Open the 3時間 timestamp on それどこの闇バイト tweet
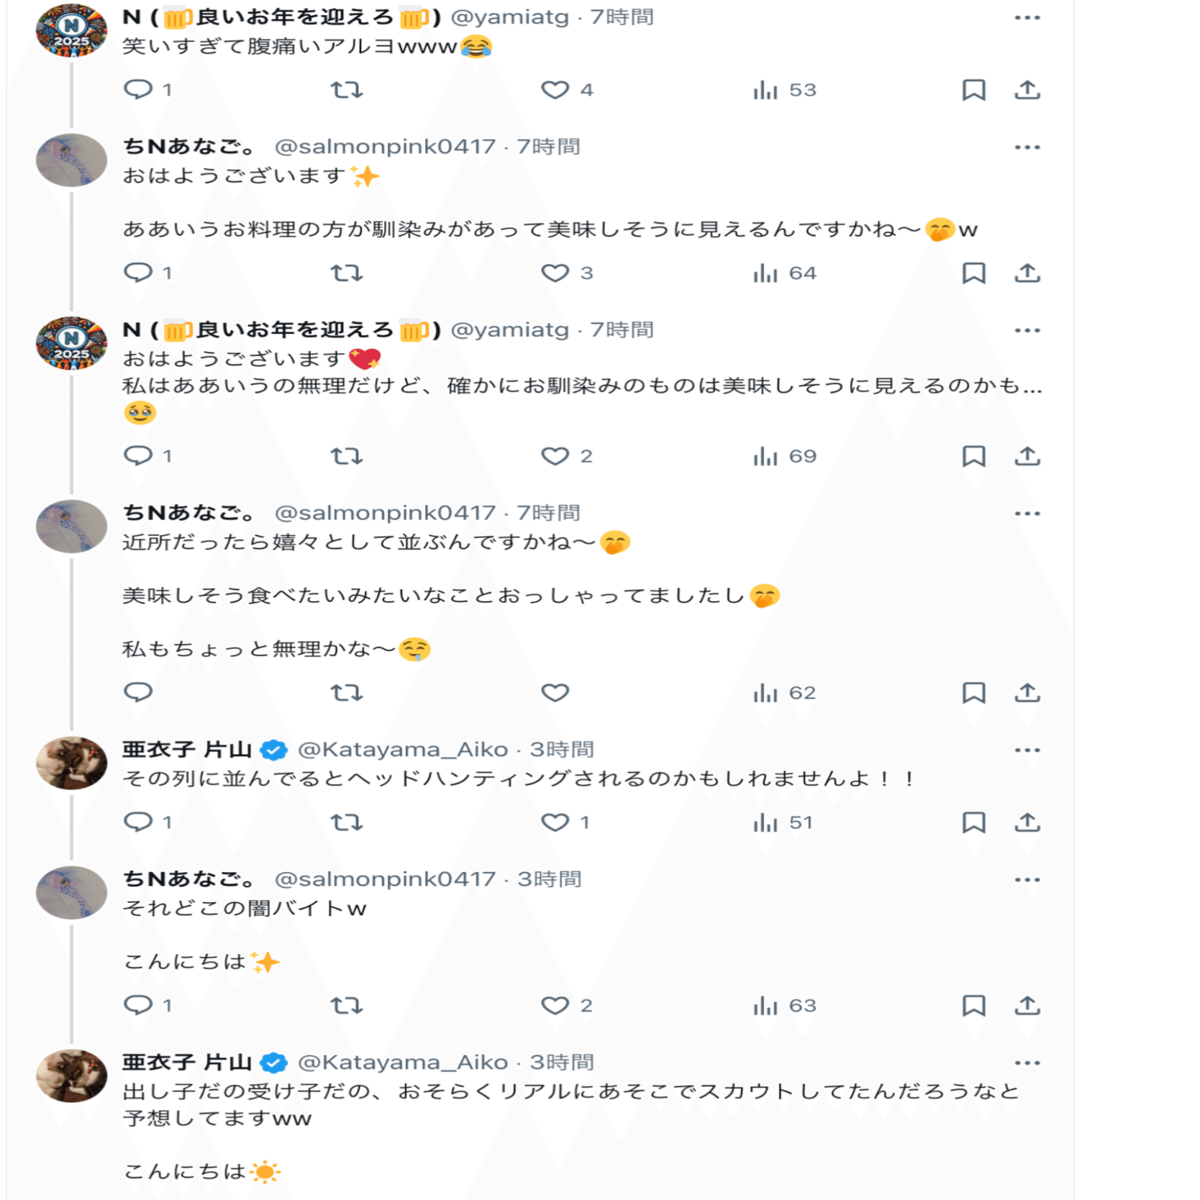Screen dimensions: 1200x1200 pyautogui.click(x=550, y=879)
